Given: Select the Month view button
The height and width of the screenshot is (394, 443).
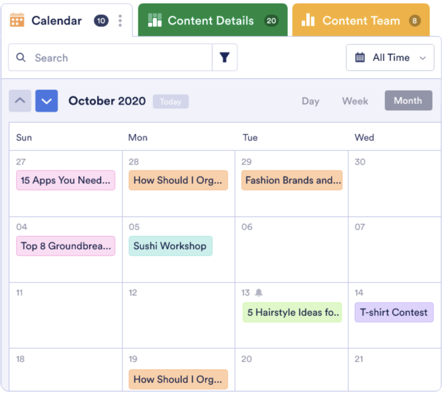Looking at the screenshot, I should coord(408,101).
